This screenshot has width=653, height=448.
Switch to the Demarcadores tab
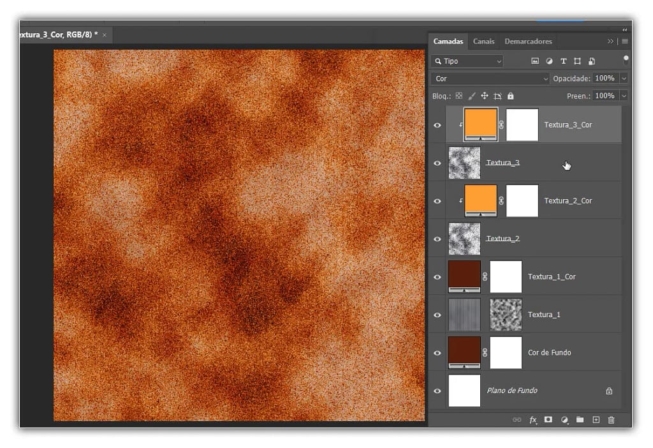pyautogui.click(x=528, y=41)
